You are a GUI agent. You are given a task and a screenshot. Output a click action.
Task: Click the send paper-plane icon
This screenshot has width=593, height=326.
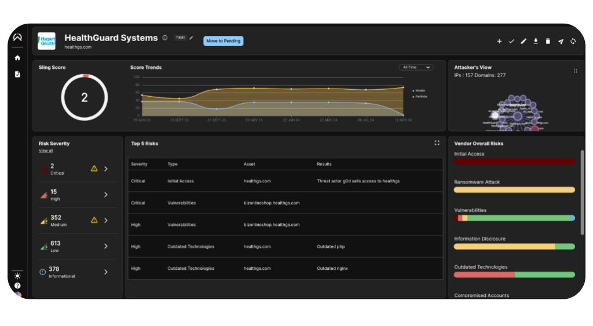[561, 41]
